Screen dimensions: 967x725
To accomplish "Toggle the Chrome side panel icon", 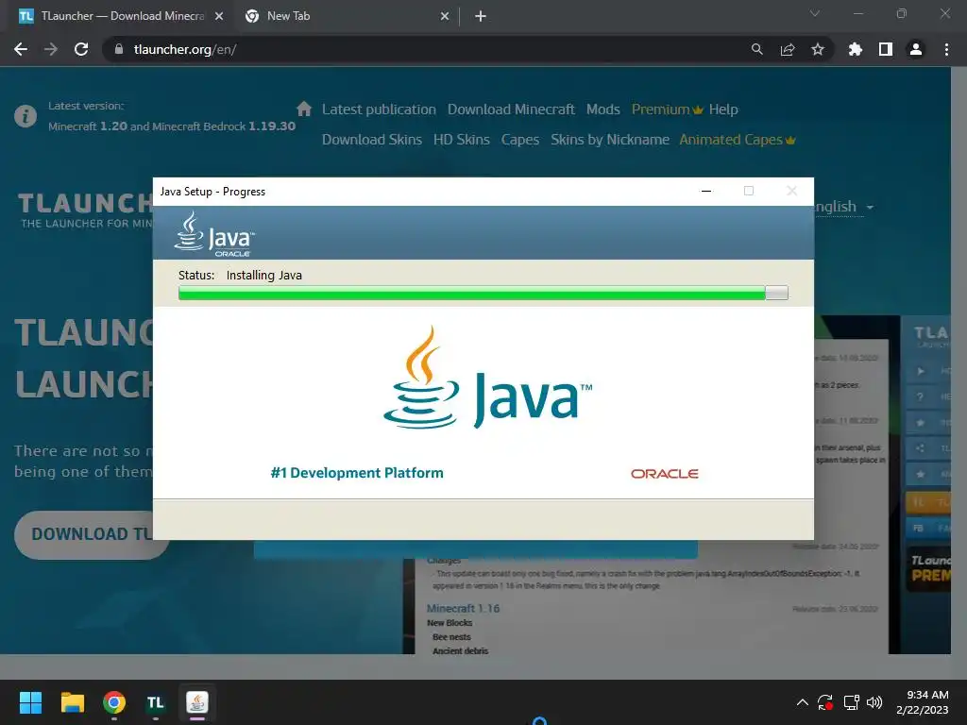I will pos(886,49).
